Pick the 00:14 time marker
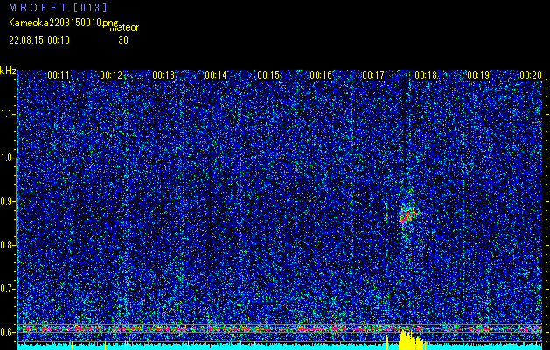This screenshot has height=350, width=550. point(216,74)
